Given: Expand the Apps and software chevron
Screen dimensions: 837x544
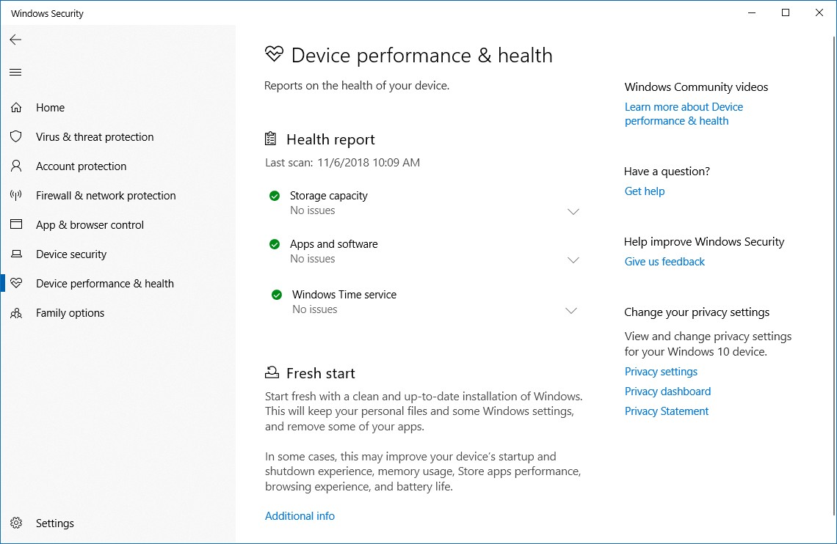Looking at the screenshot, I should pyautogui.click(x=573, y=260).
